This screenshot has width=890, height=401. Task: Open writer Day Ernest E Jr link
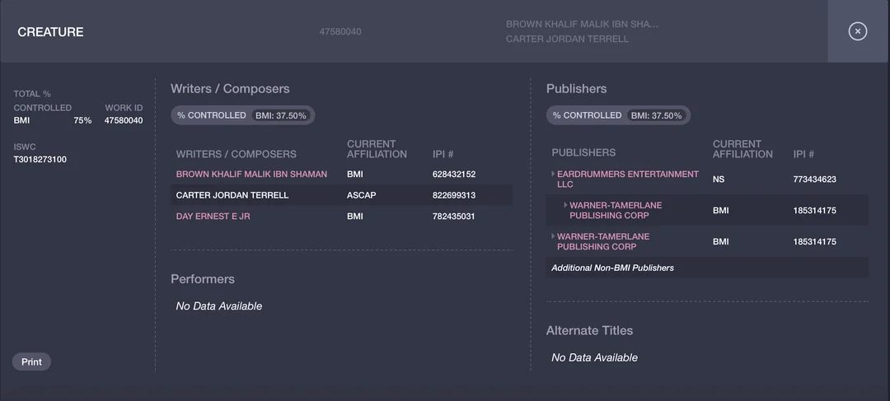[213, 216]
